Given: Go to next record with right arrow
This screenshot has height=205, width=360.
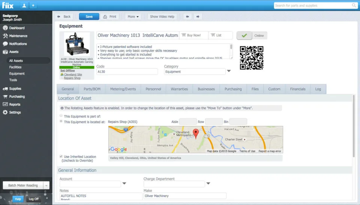Looking at the screenshot, I should click(198, 16).
